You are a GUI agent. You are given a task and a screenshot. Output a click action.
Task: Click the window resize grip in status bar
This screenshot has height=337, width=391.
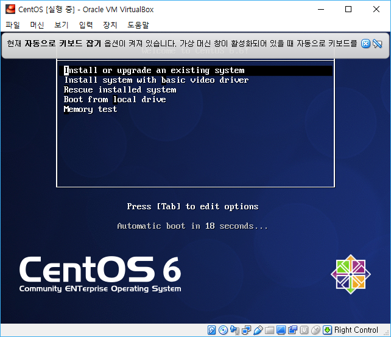(387, 333)
